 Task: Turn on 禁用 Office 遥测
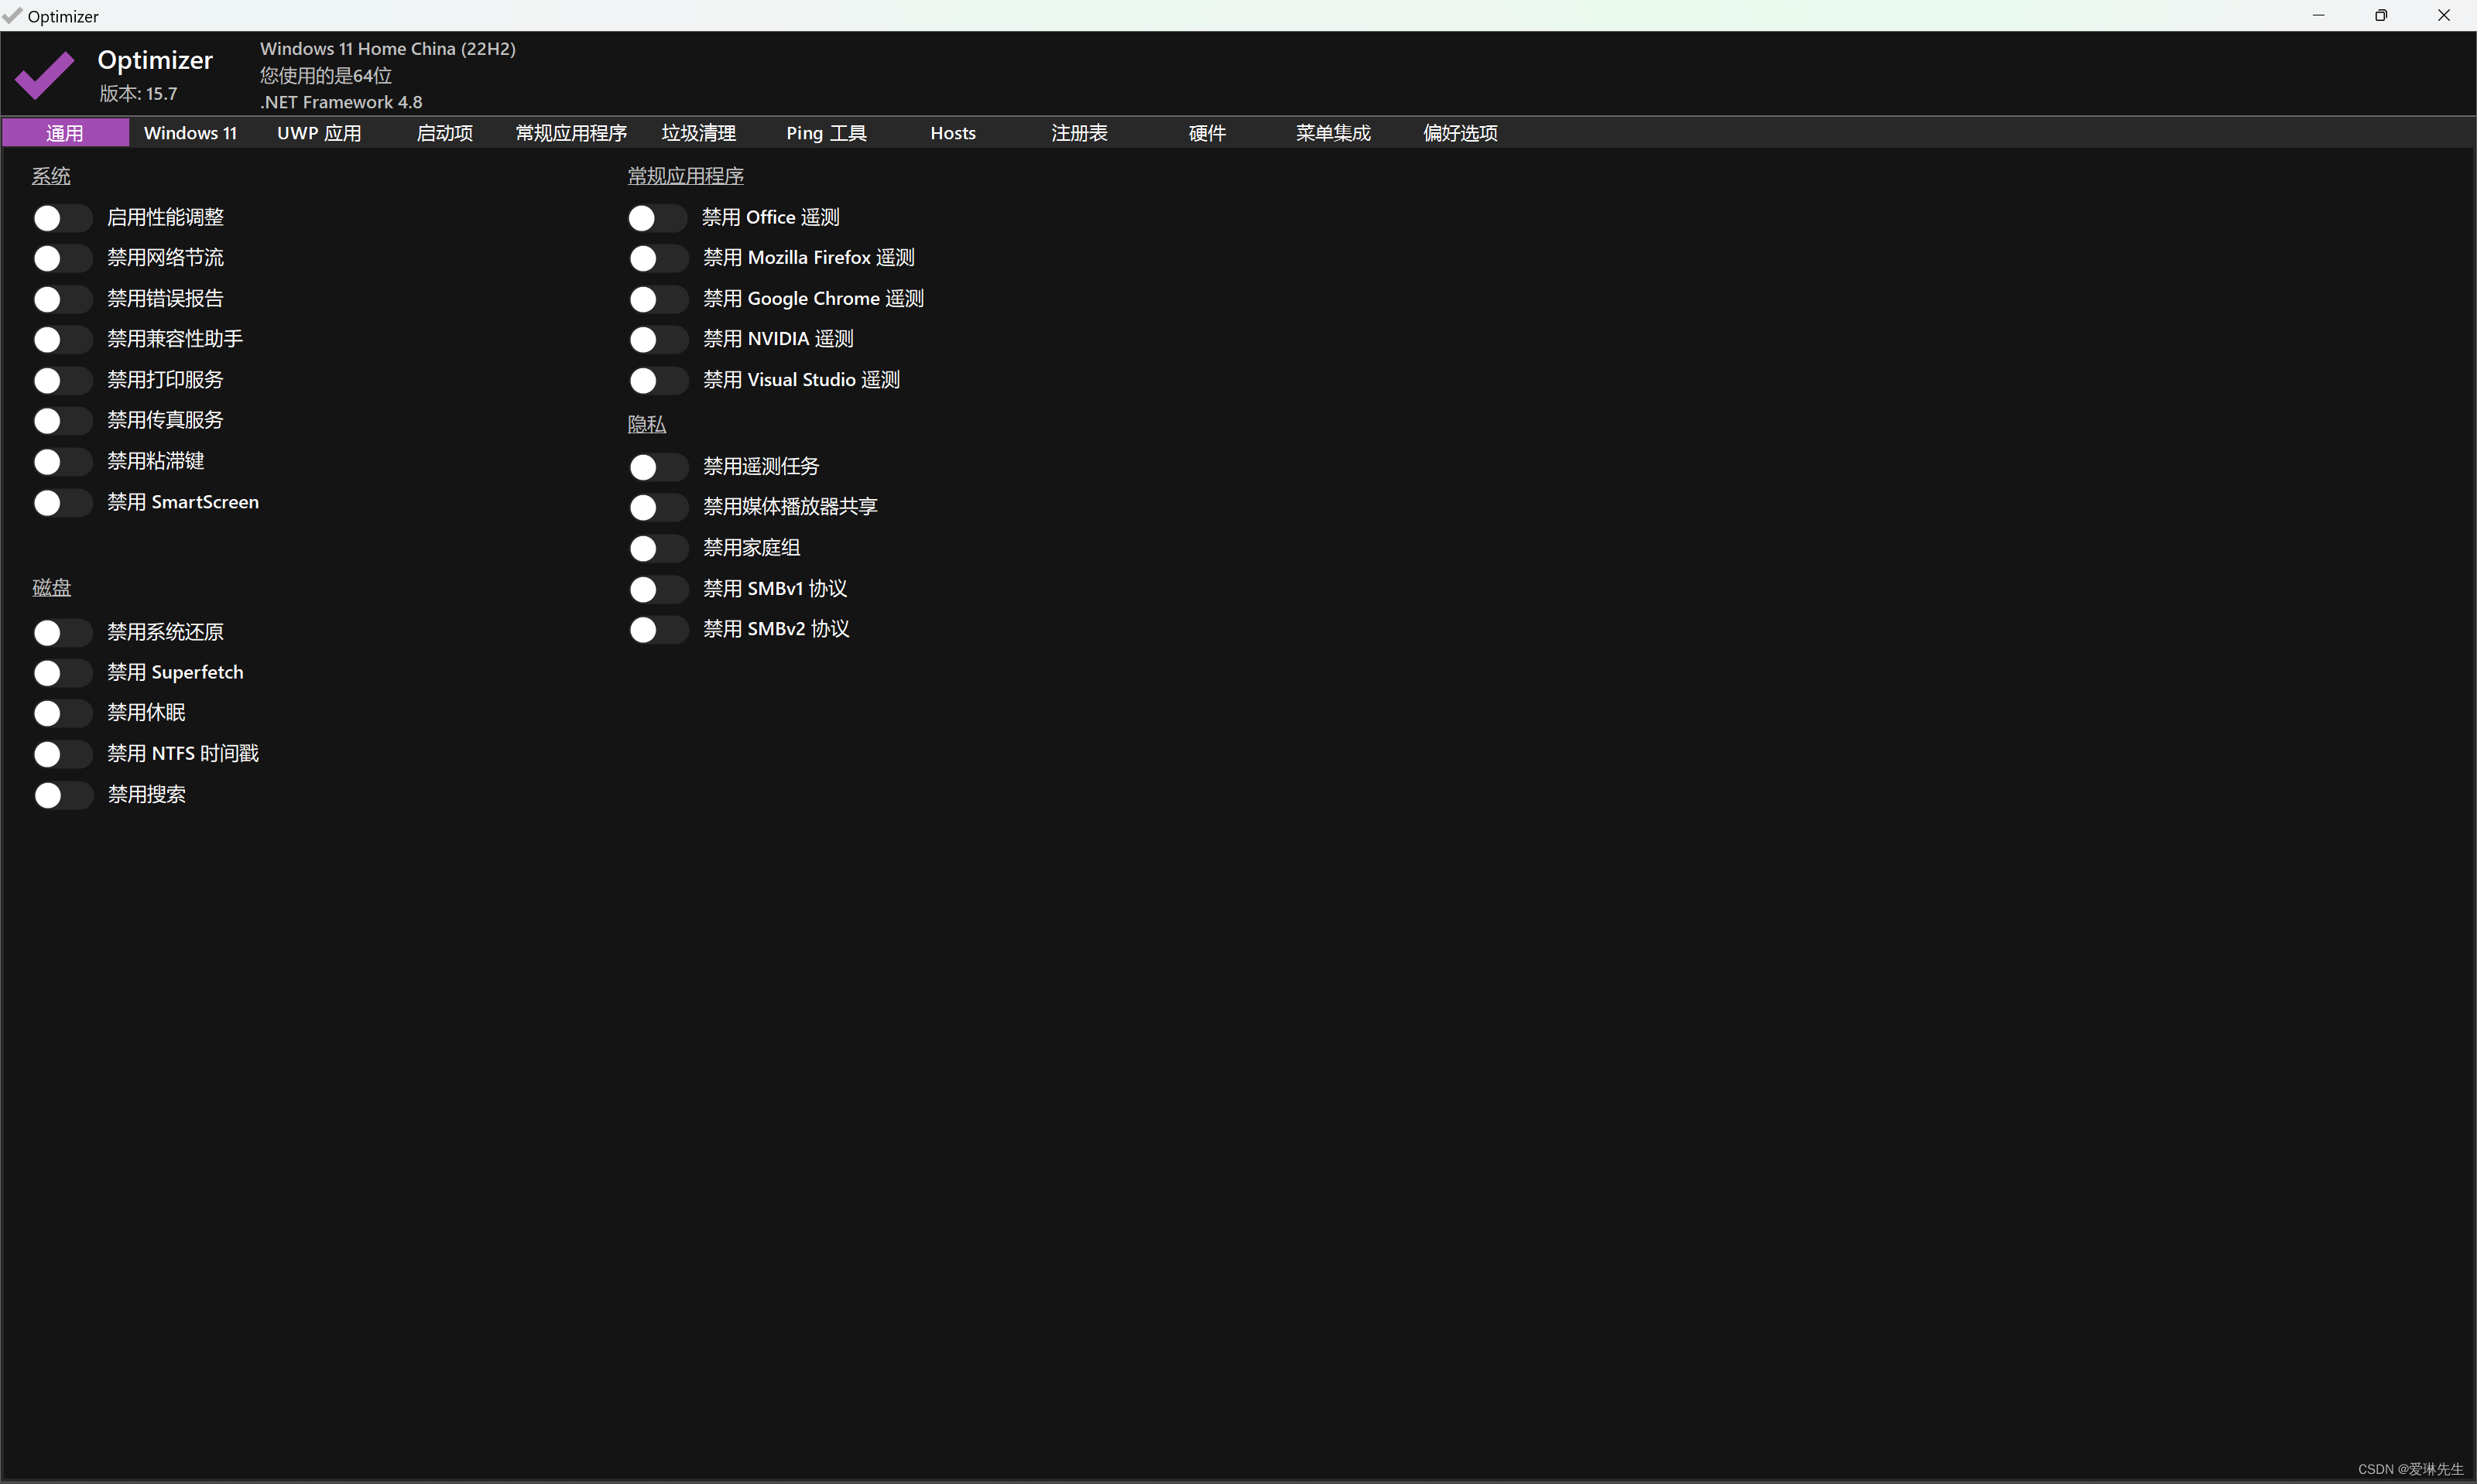click(x=656, y=217)
